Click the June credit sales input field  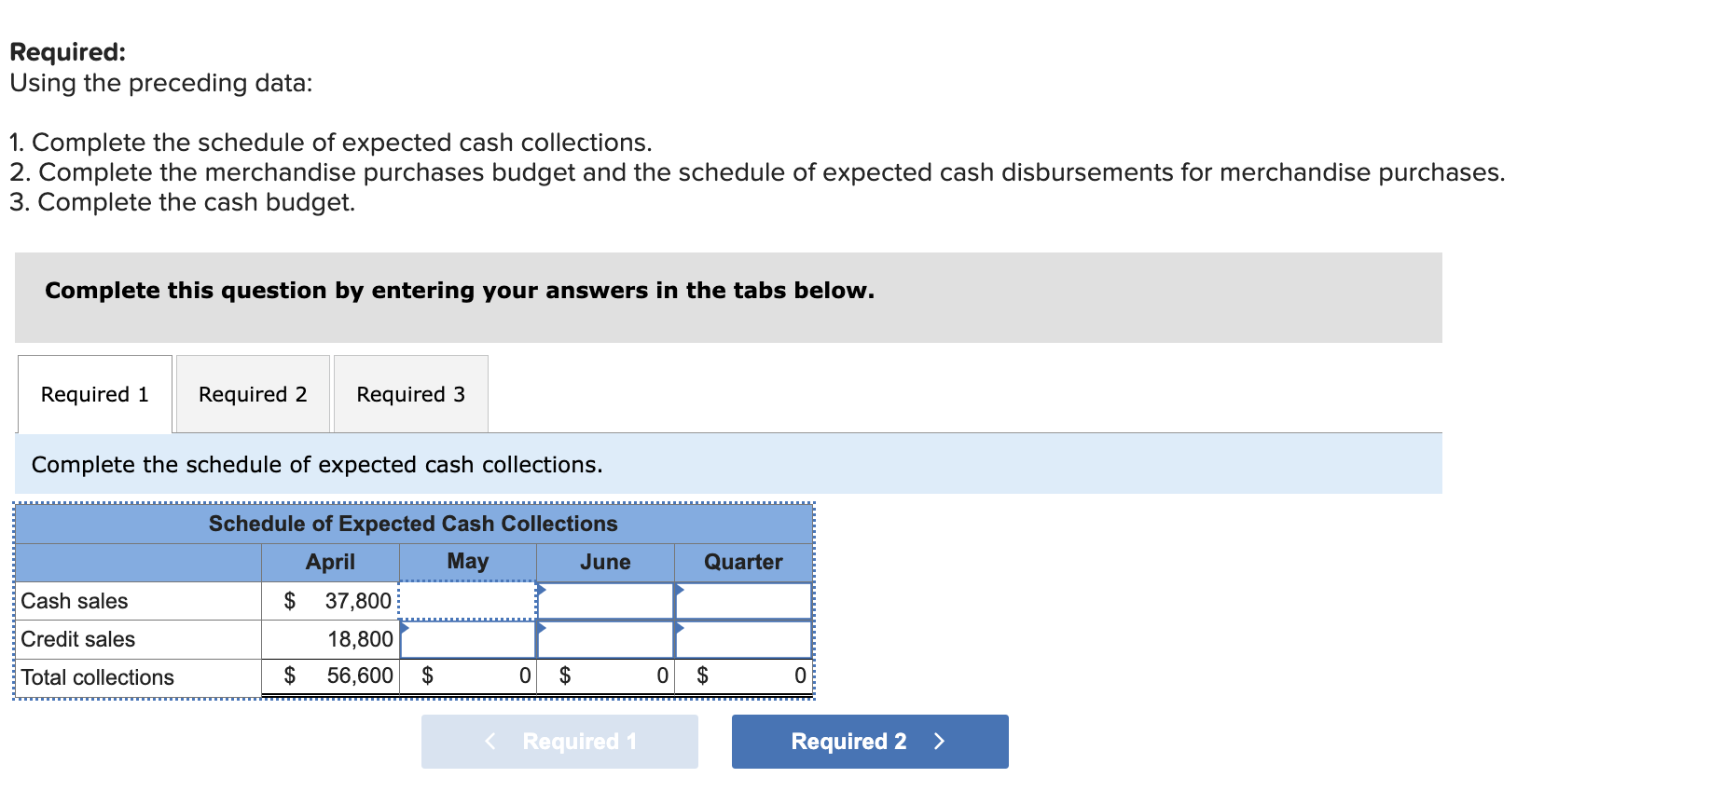(x=604, y=639)
